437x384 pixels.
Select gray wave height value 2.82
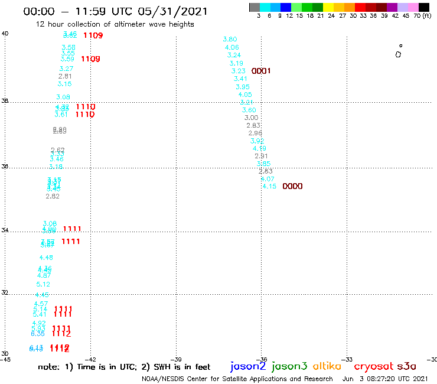coord(53,196)
